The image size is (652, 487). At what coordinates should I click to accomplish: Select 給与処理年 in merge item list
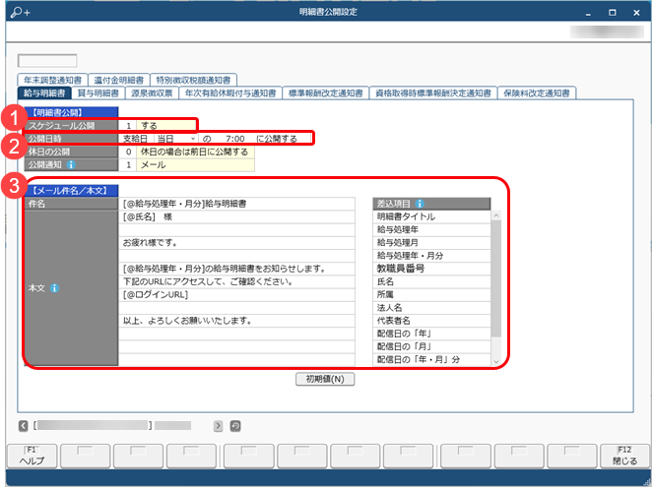(x=431, y=229)
